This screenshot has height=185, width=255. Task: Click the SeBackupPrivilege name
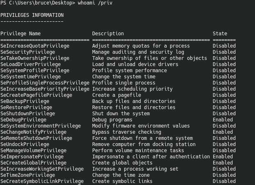(25, 101)
